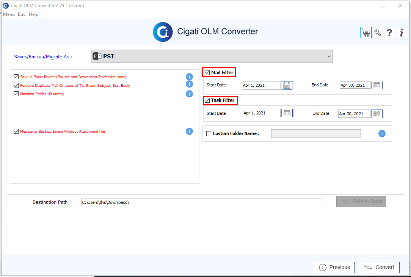Toggle Remove Duplicate Mail checkbox
This screenshot has height=277, width=411.
16,85
